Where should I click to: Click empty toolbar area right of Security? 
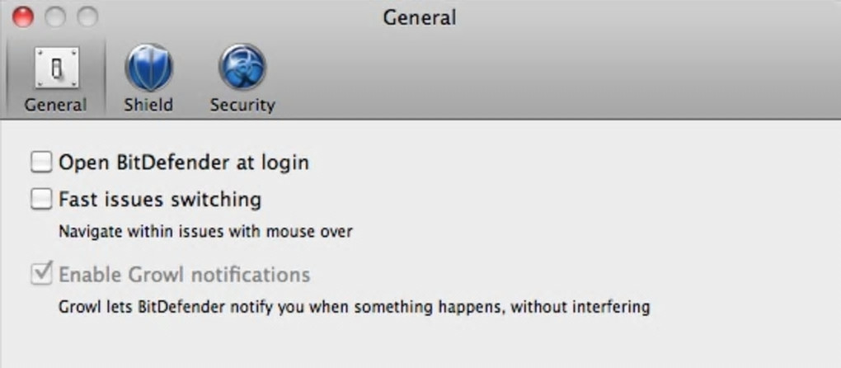pos(536,78)
